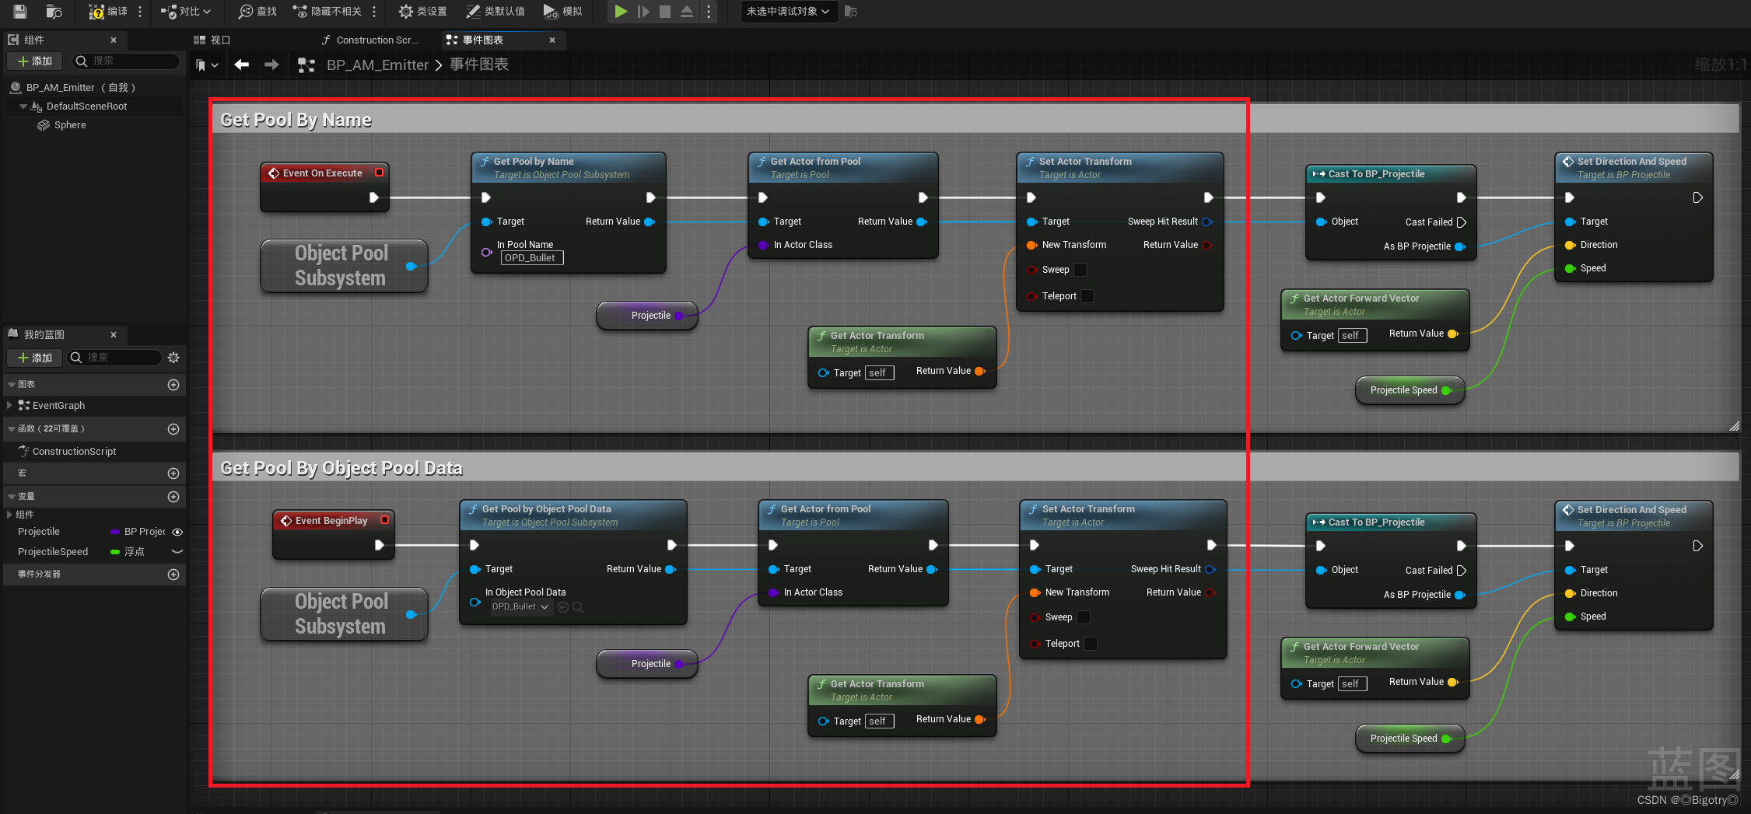This screenshot has height=814, width=1751.
Task: Expand the 组件 variables category
Action: coord(9,514)
